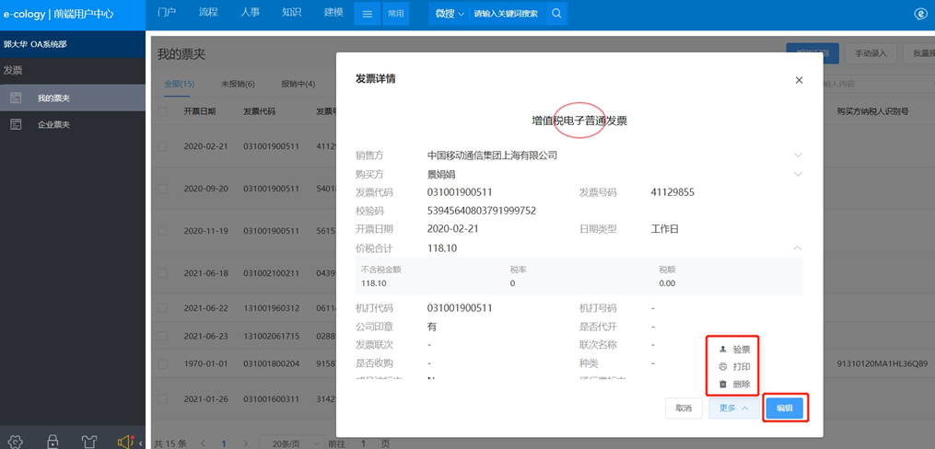Open the 门户 top menu

pos(167,13)
